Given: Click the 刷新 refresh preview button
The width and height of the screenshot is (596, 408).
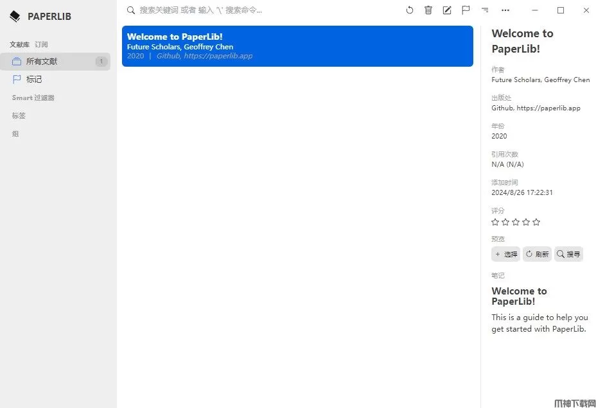Looking at the screenshot, I should [x=537, y=254].
